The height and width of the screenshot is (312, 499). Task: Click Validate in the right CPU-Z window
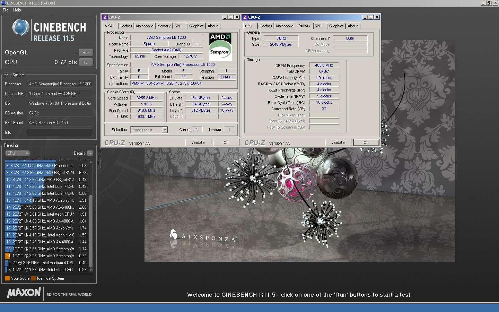coord(338,142)
